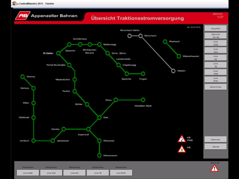Click the Gais junction station node
This screenshot has height=179, width=239.
pos(99,118)
